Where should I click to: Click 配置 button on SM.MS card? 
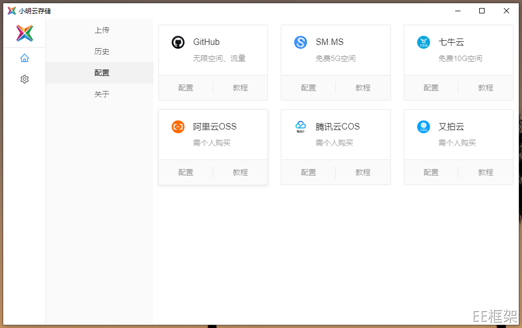pos(308,88)
